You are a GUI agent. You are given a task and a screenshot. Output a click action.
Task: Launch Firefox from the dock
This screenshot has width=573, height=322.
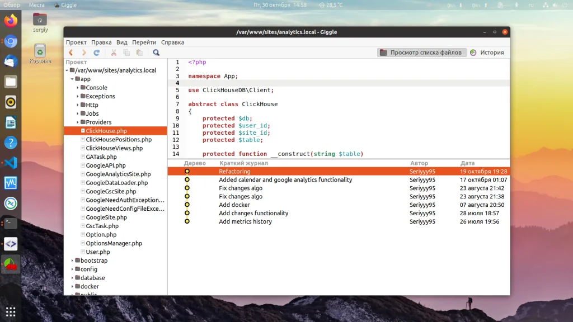(10, 21)
